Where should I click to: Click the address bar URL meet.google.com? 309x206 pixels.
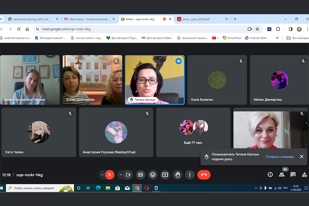(66, 29)
